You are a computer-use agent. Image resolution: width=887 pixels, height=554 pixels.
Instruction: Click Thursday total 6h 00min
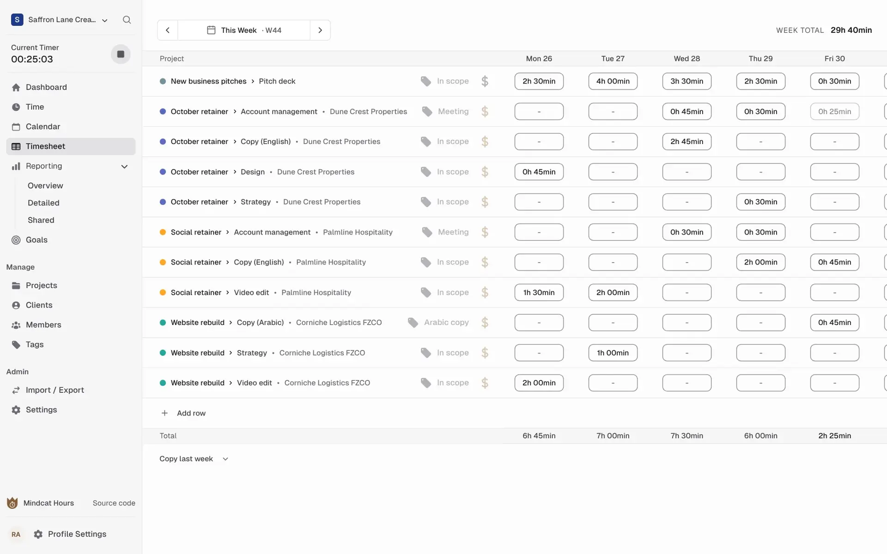761,436
